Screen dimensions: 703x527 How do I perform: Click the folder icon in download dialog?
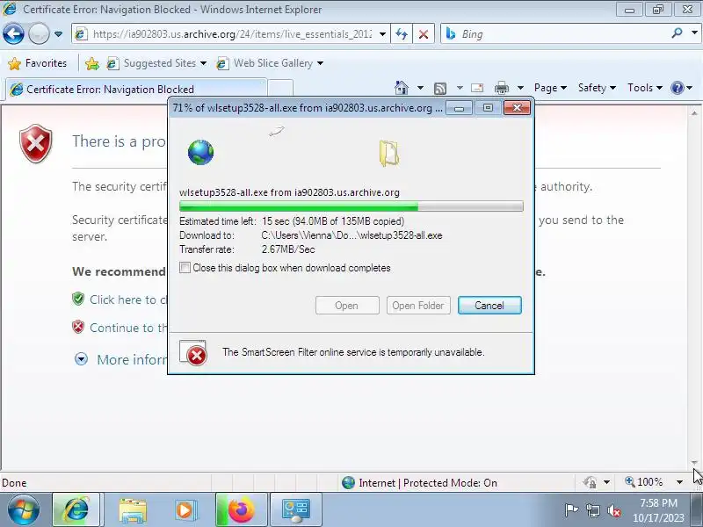pyautogui.click(x=388, y=153)
